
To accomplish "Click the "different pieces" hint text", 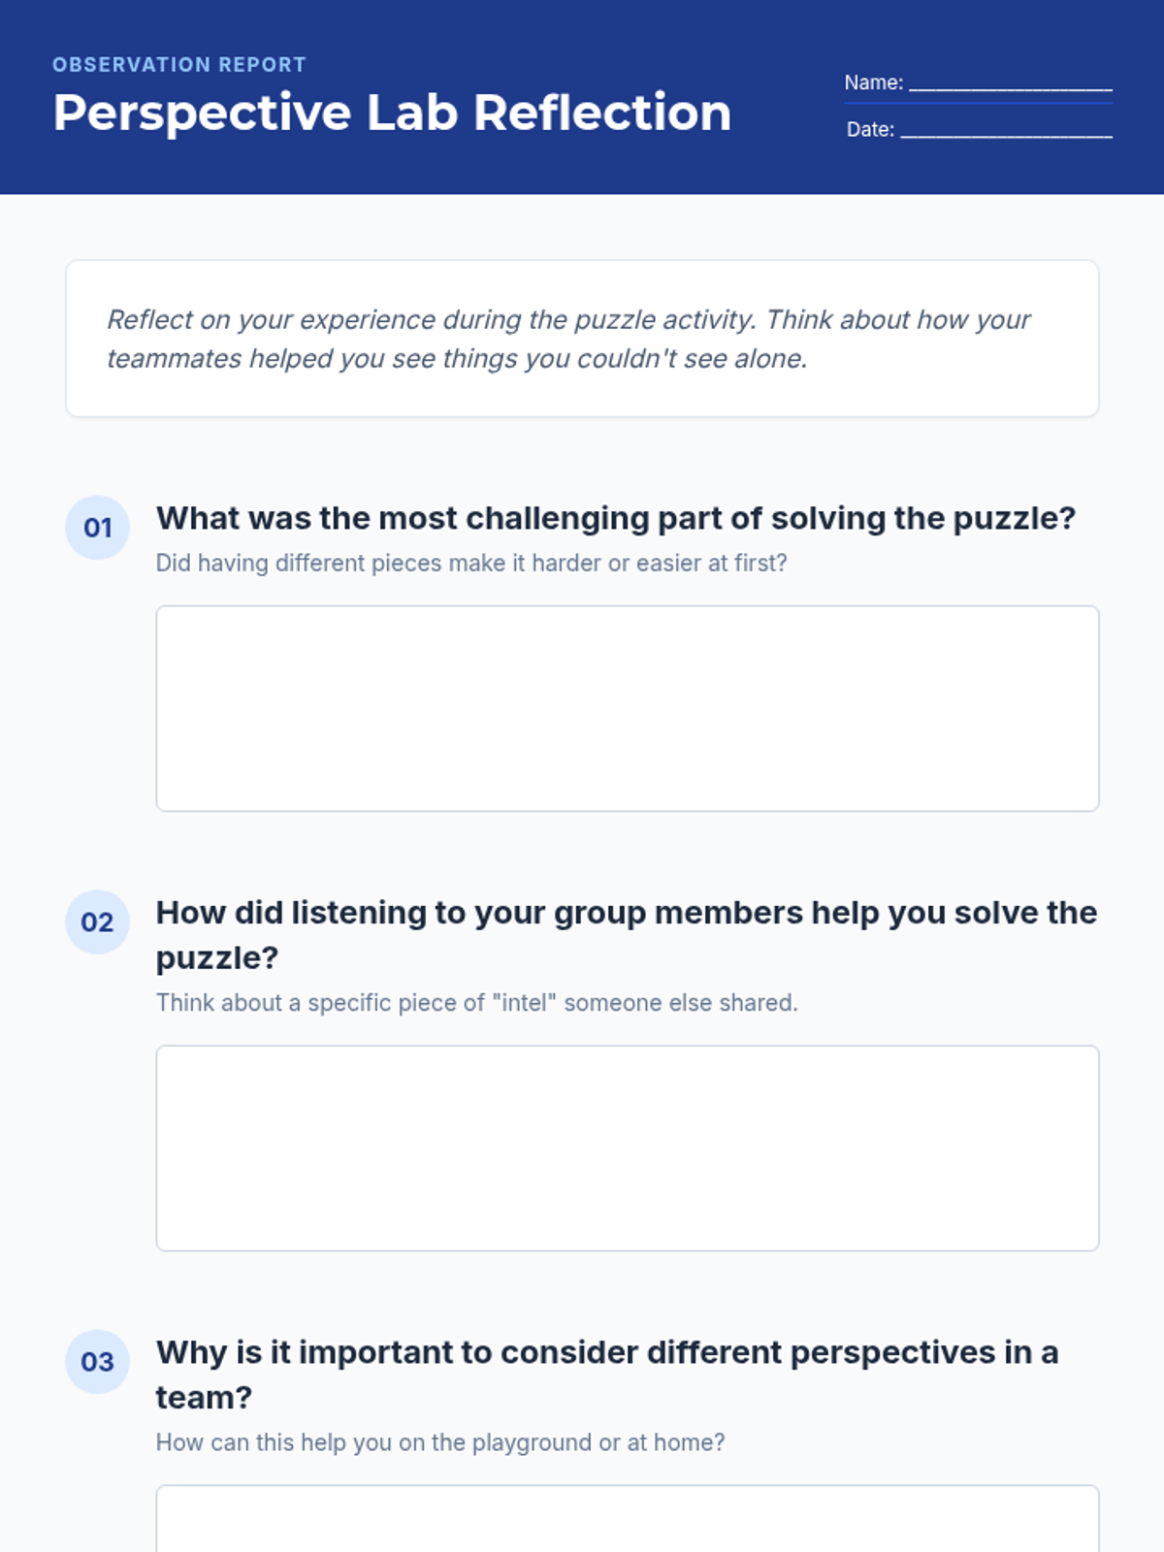I will (x=471, y=563).
